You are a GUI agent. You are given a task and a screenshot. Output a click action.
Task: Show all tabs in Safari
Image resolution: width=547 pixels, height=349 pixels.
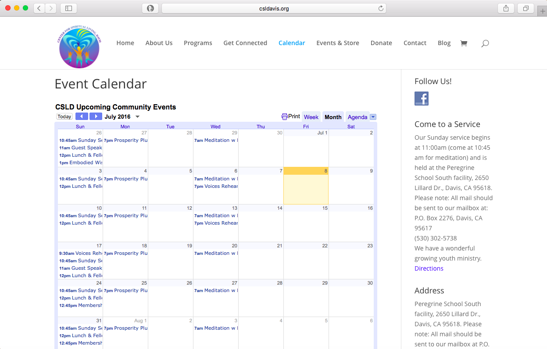point(526,8)
